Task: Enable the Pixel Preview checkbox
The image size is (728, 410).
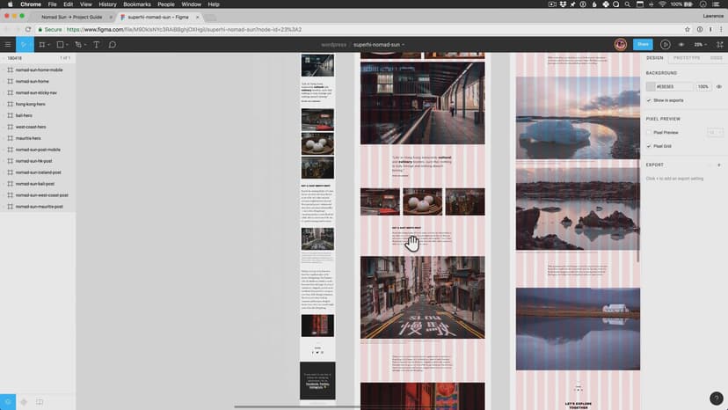Action: 649,132
